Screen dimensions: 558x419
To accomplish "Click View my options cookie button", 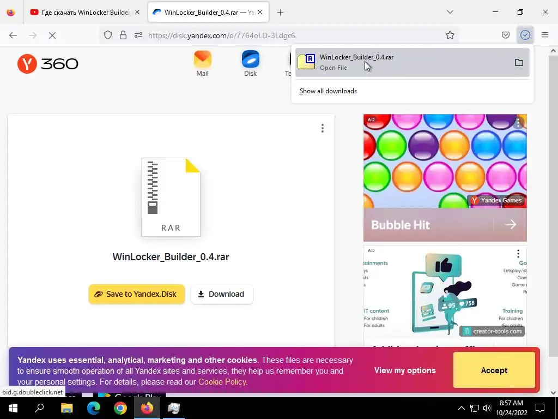I will 405,370.
